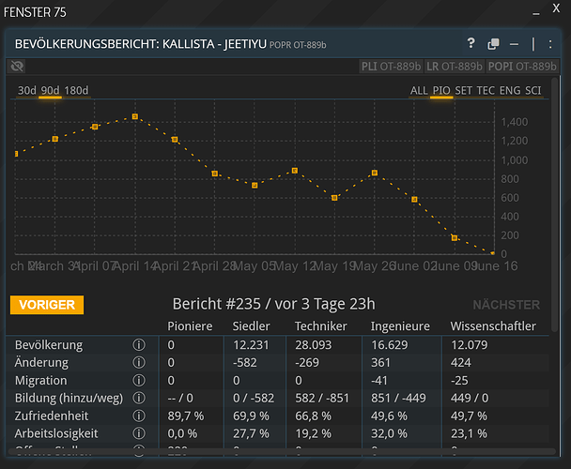The width and height of the screenshot is (571, 469).
Task: Click the NÄCHSTER next report button
Action: point(506,305)
